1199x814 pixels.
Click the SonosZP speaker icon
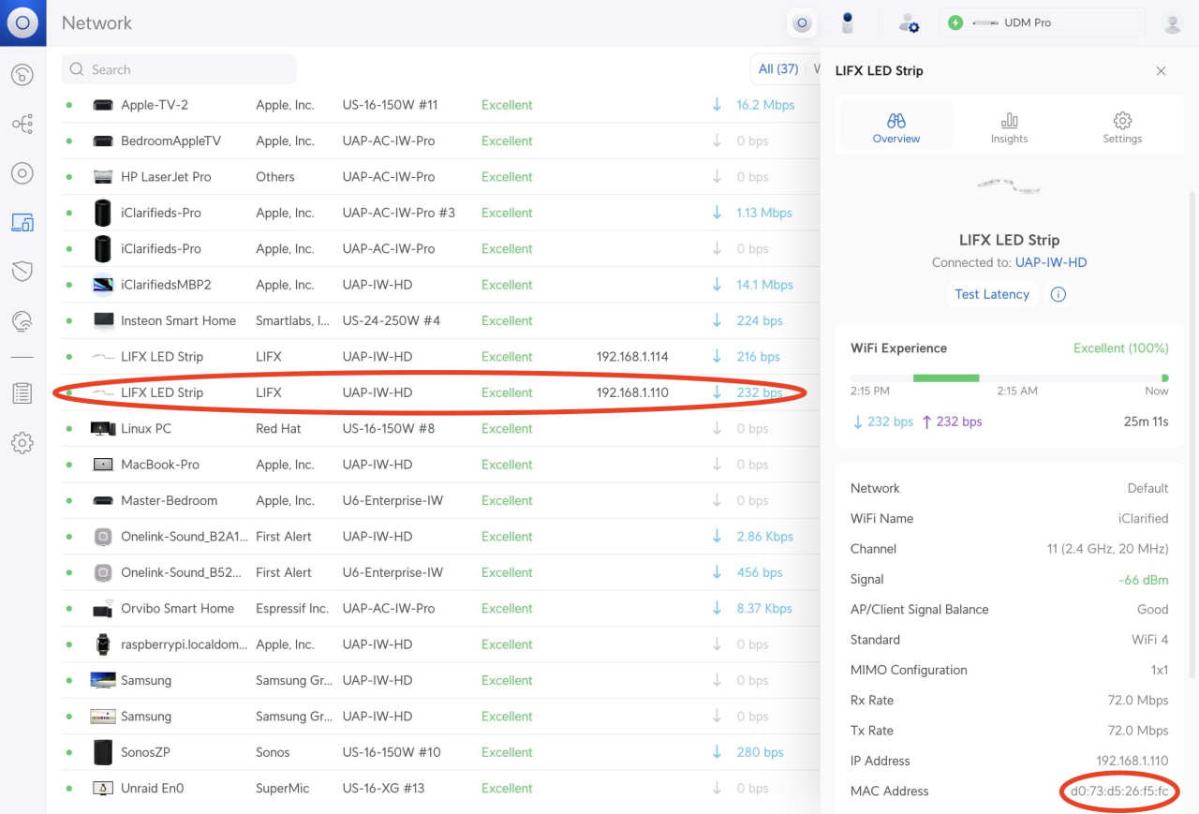click(103, 752)
